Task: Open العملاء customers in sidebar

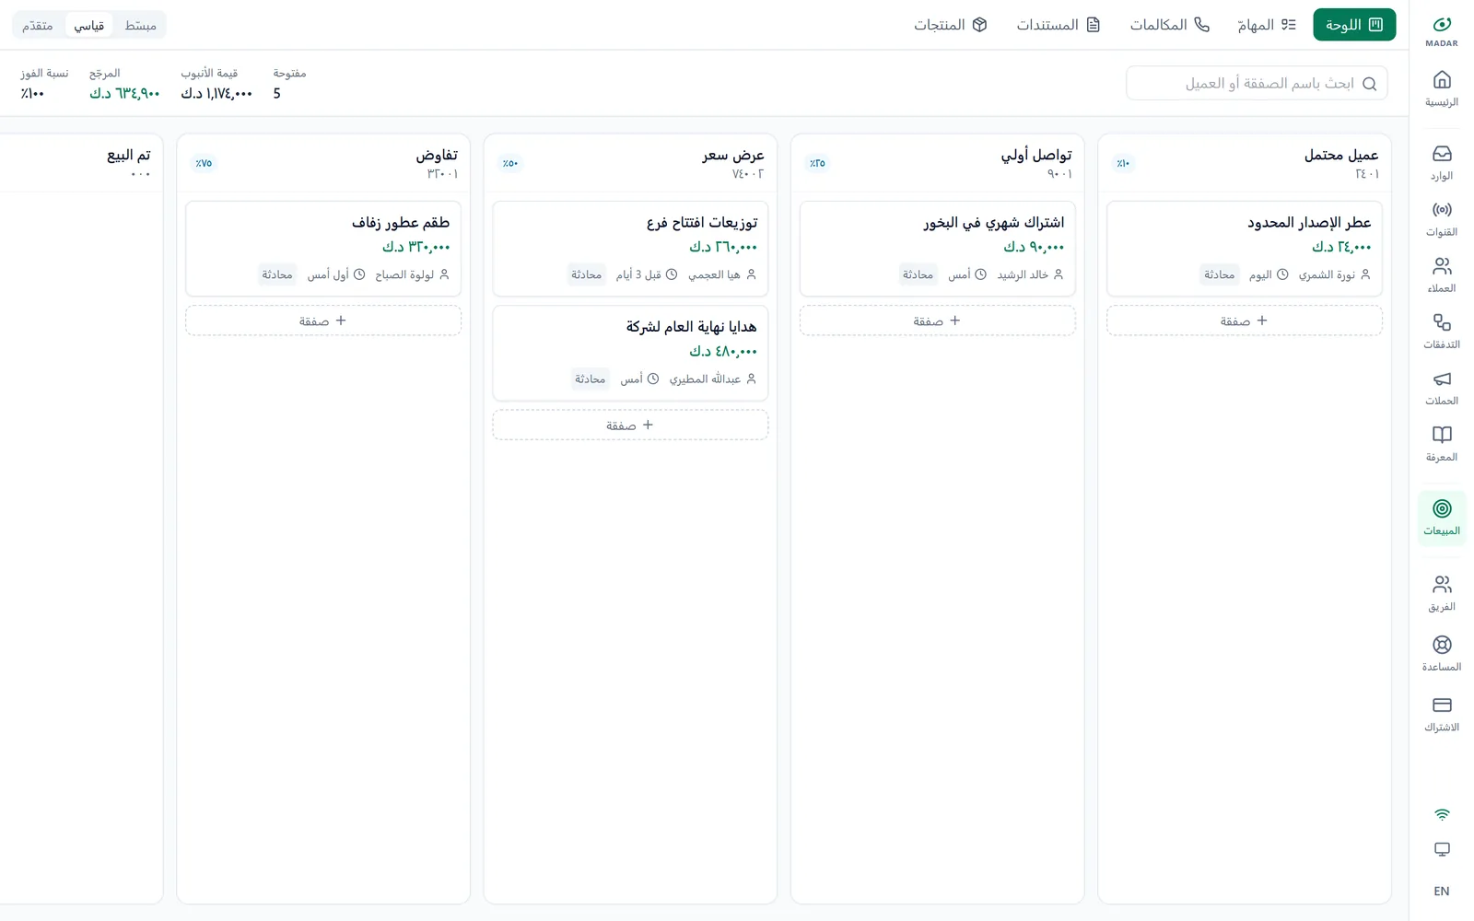Action: [1442, 274]
